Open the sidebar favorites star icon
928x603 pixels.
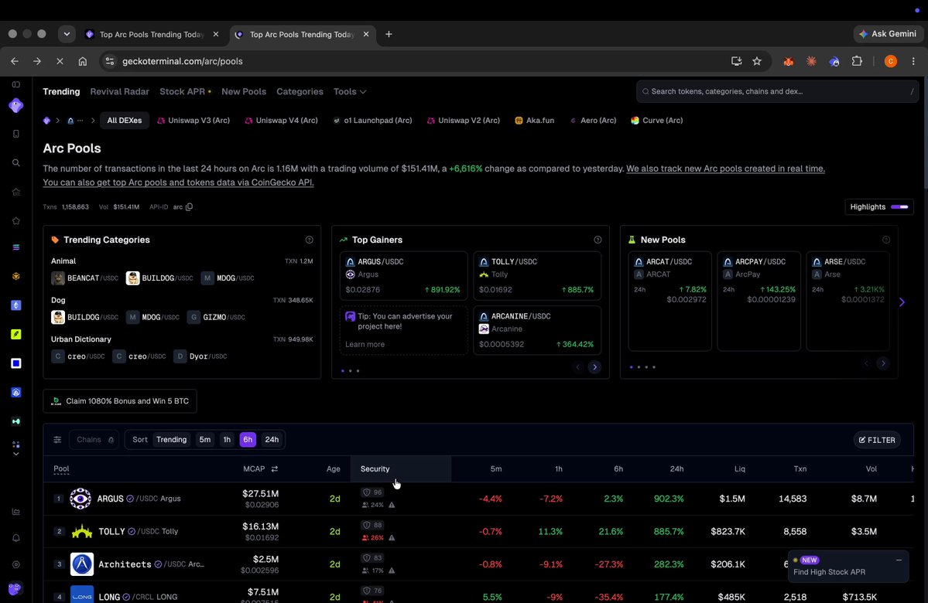coord(16,220)
